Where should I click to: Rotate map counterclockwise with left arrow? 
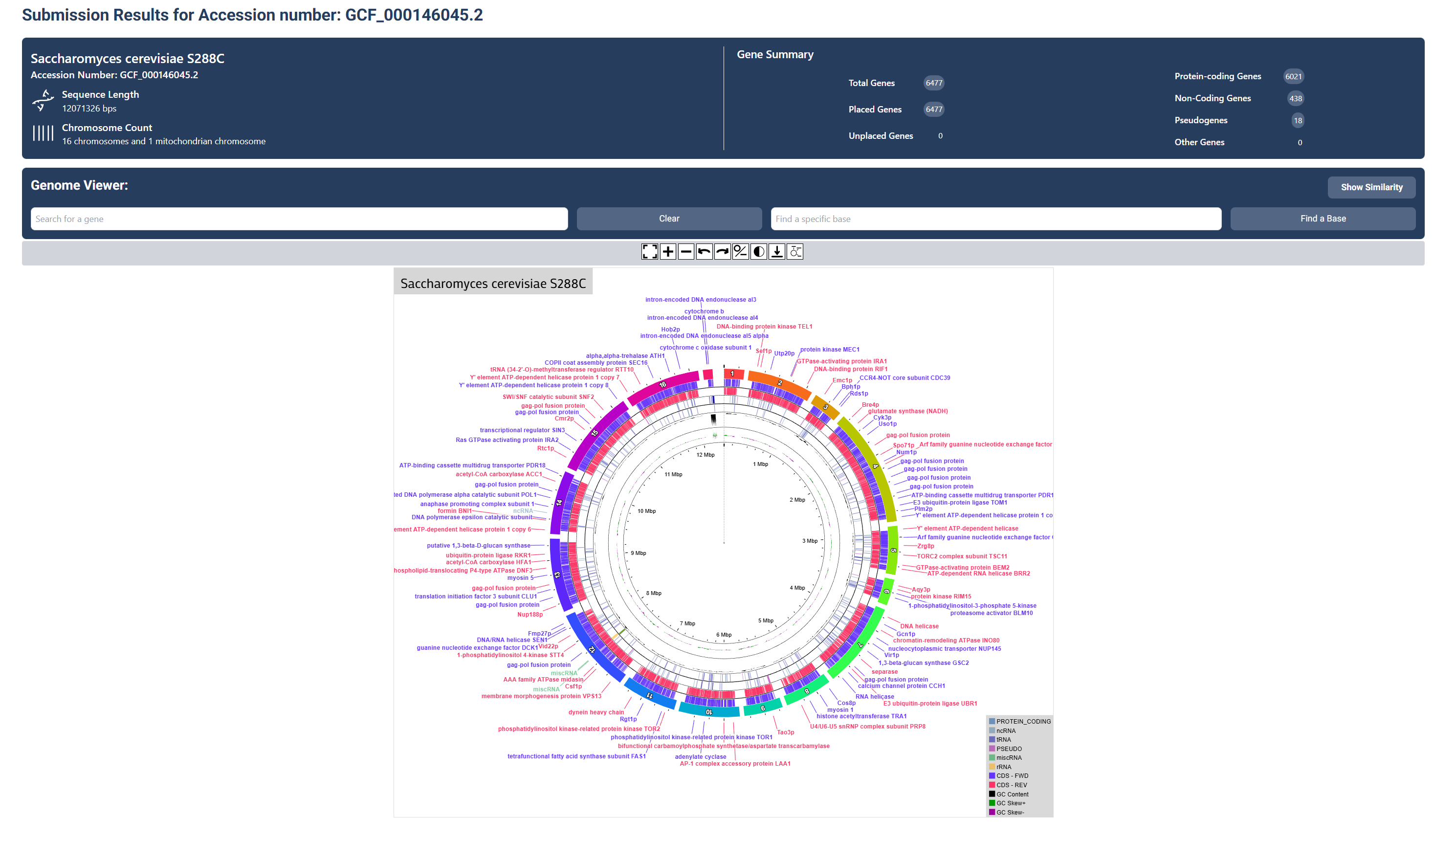click(704, 251)
